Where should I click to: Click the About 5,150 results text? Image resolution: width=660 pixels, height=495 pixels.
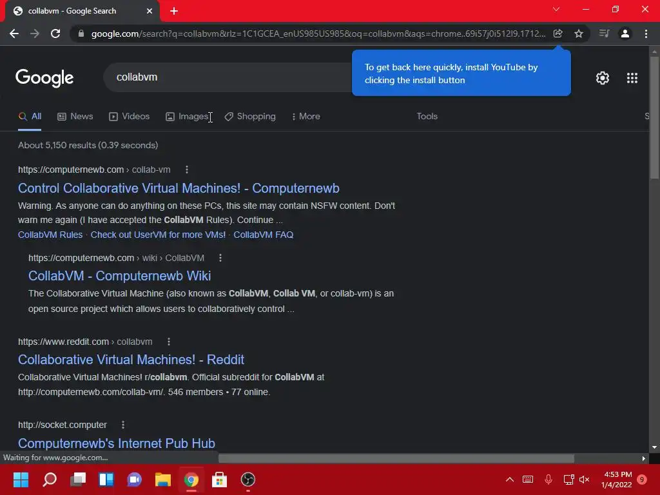click(88, 145)
